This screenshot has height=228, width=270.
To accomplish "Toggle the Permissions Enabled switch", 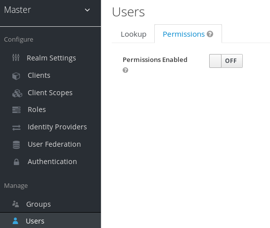I will [x=226, y=61].
